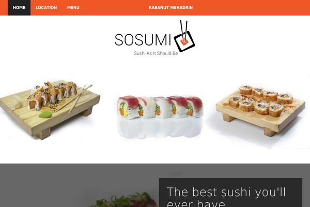Click the orange square inside the logo plate
The image size is (310, 207).
(x=184, y=41)
